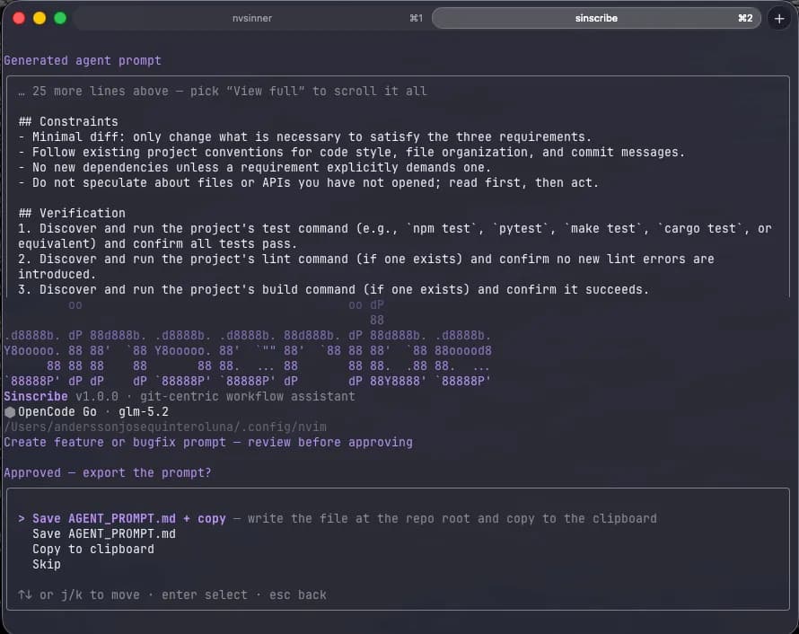Image resolution: width=799 pixels, height=634 pixels.
Task: Switch to the nvsinner tab
Action: point(251,18)
